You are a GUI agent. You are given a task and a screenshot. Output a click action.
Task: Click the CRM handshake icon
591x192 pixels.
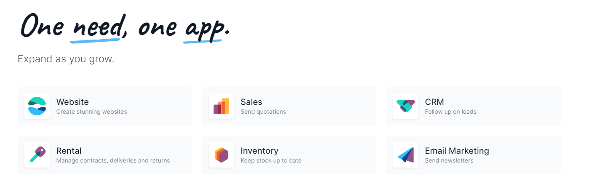click(406, 106)
